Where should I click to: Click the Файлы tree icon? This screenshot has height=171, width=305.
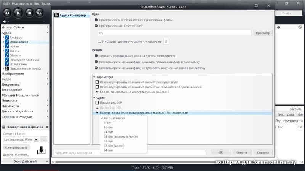7,46
